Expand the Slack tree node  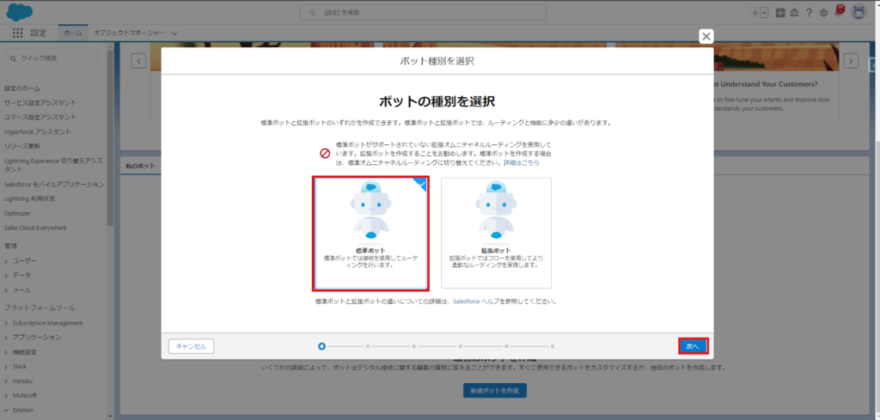tap(6, 366)
